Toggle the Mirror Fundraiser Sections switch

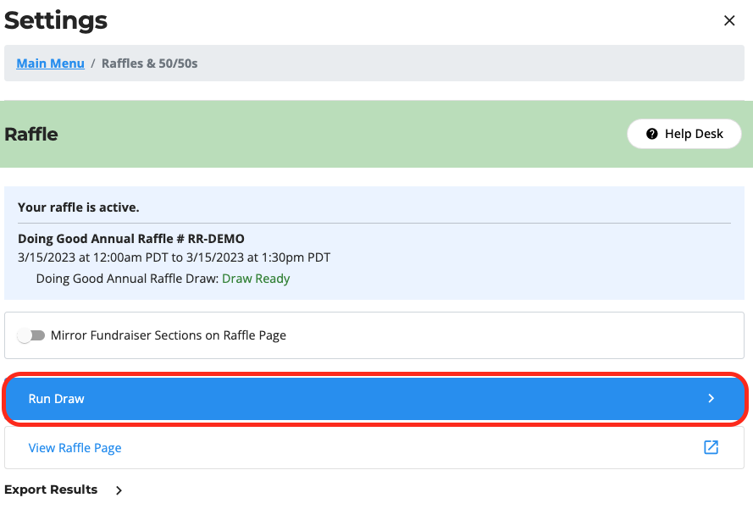click(31, 335)
